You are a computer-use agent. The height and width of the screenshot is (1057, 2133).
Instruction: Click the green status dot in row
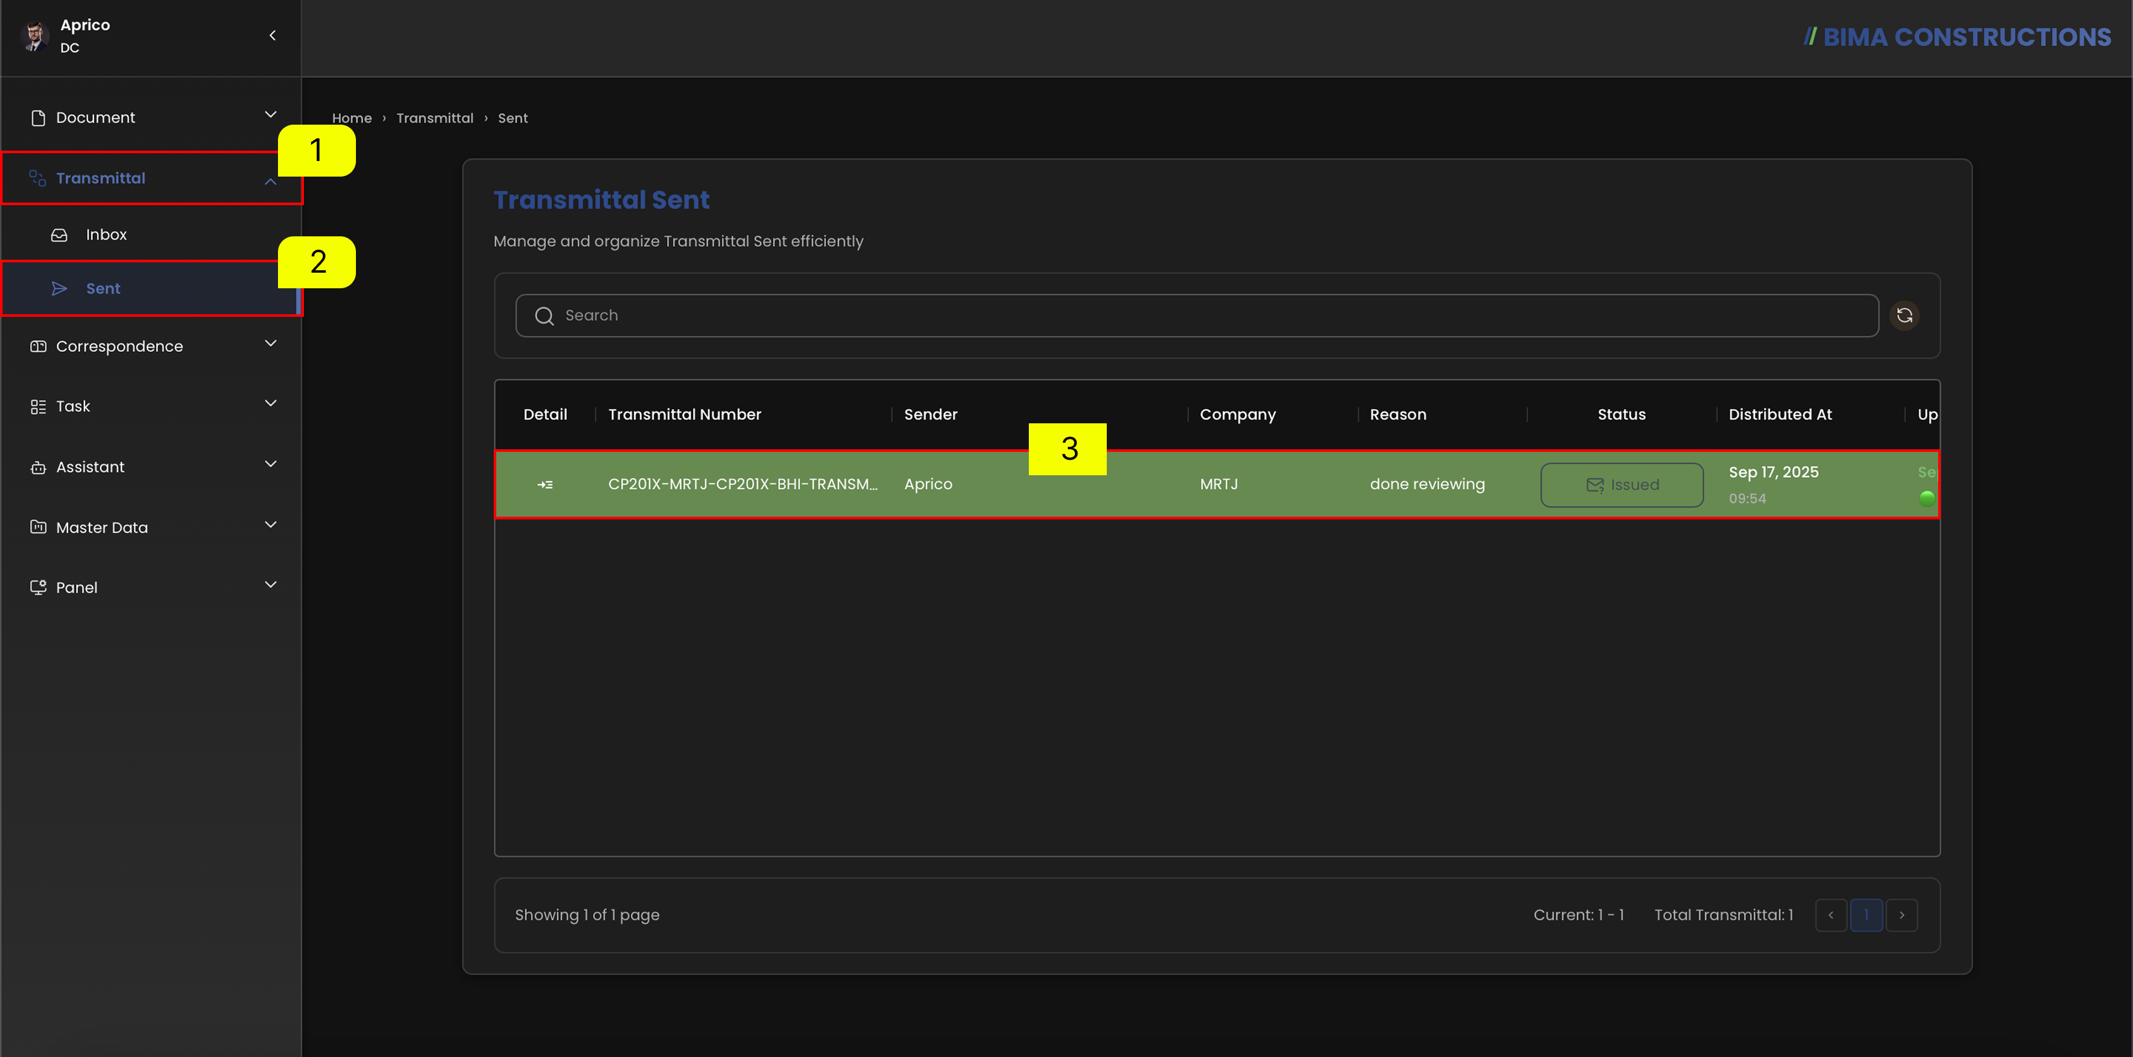click(x=1927, y=498)
